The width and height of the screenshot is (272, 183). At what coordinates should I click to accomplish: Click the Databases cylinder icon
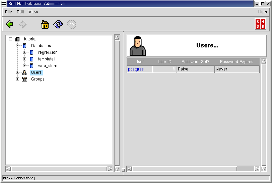(24, 46)
